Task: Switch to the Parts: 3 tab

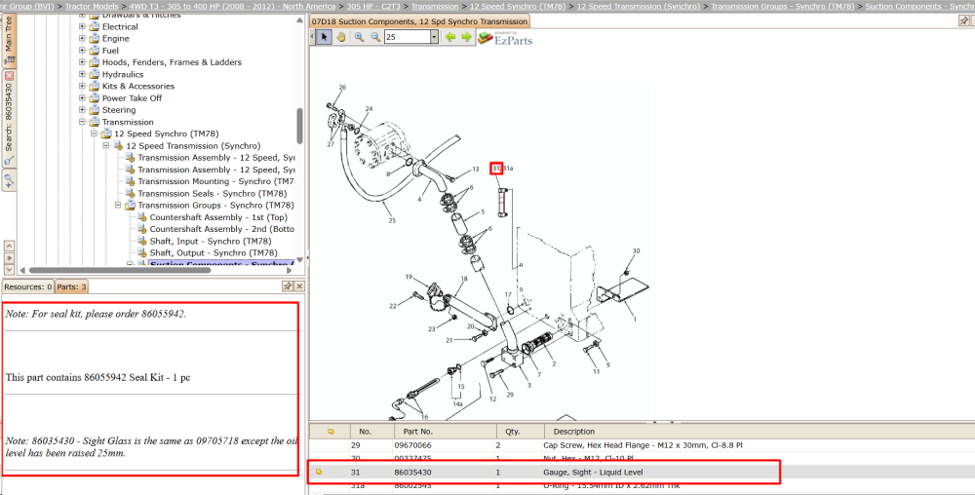Action: 72,286
